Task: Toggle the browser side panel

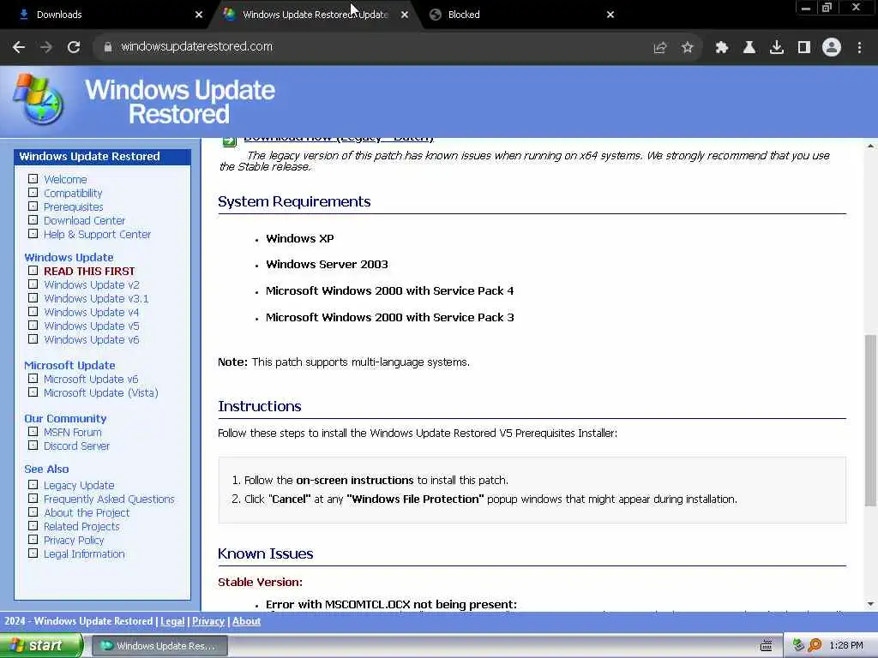Action: [804, 48]
